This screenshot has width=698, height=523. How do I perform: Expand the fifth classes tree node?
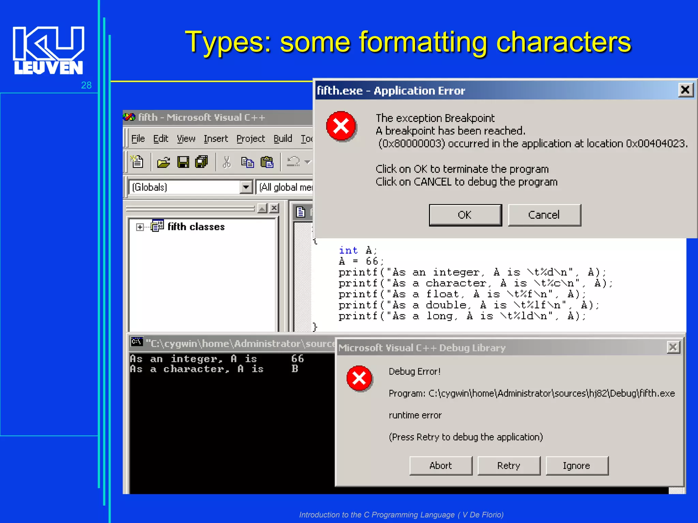(x=140, y=227)
